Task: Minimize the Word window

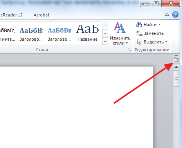Action: [x=145, y=3]
